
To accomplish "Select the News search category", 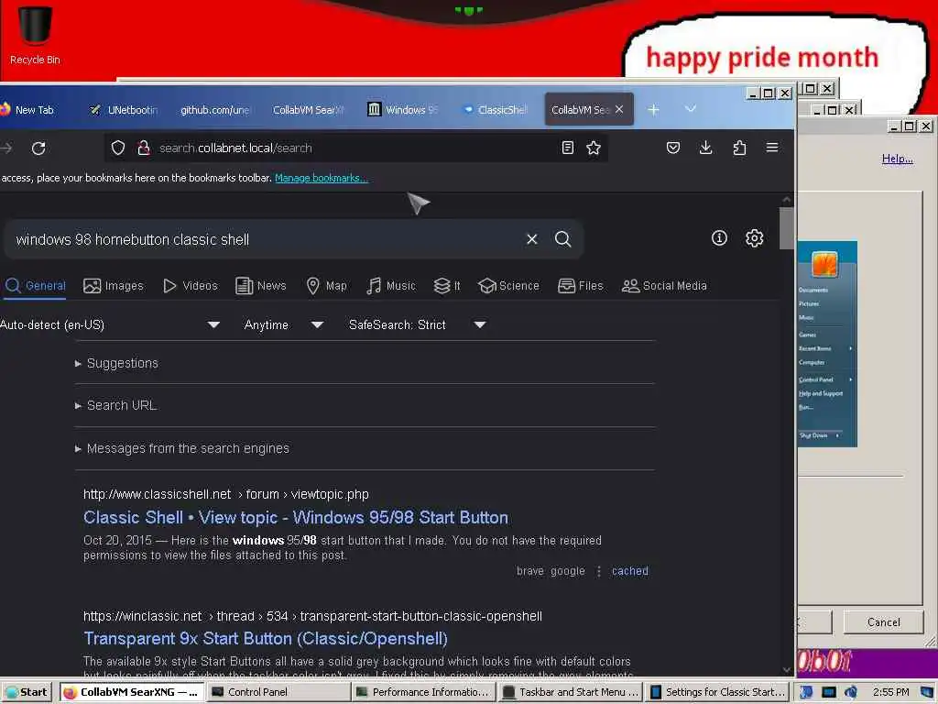I will point(261,286).
